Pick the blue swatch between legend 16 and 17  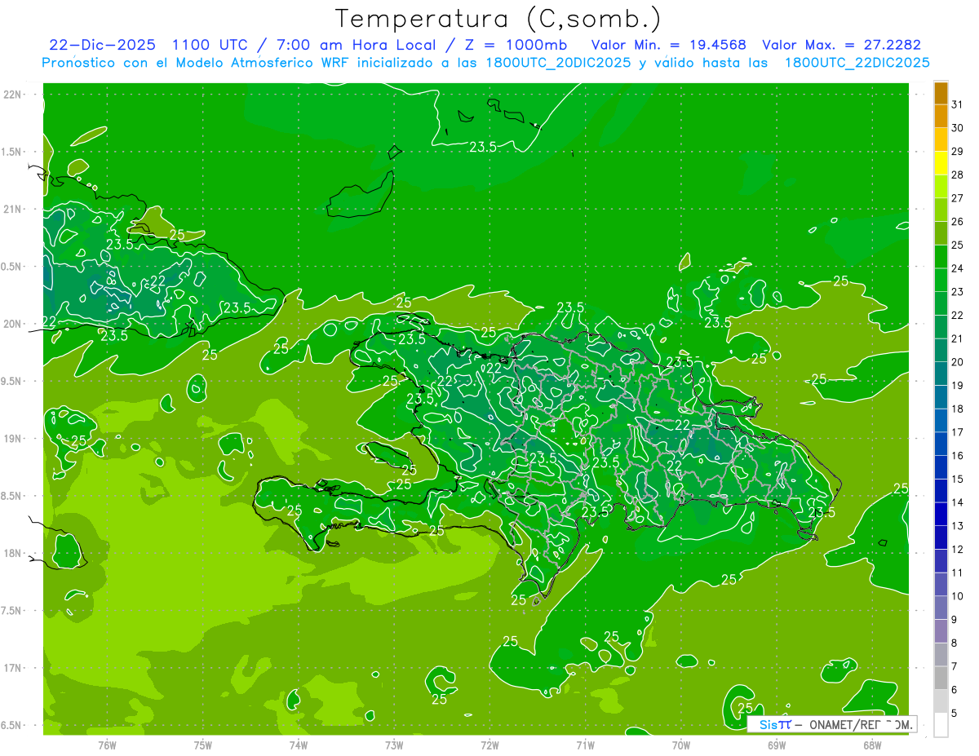click(941, 444)
